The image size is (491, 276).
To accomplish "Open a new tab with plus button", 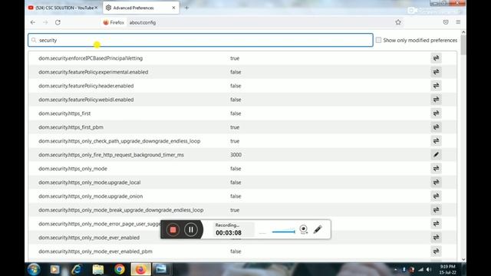I will point(186,8).
